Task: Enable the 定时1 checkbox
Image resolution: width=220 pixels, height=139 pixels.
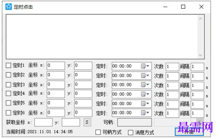Action: [8, 66]
